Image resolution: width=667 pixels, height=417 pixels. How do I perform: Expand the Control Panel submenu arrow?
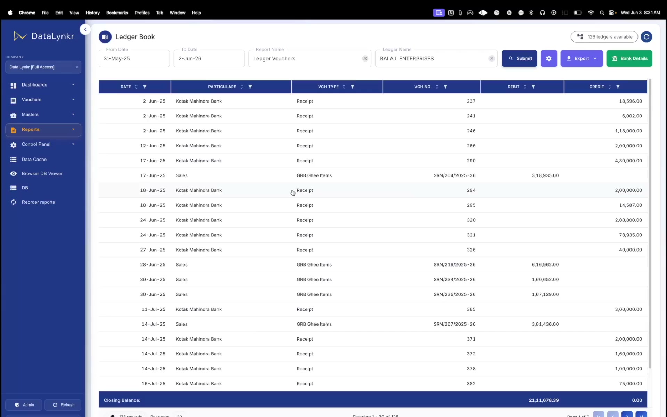73,144
